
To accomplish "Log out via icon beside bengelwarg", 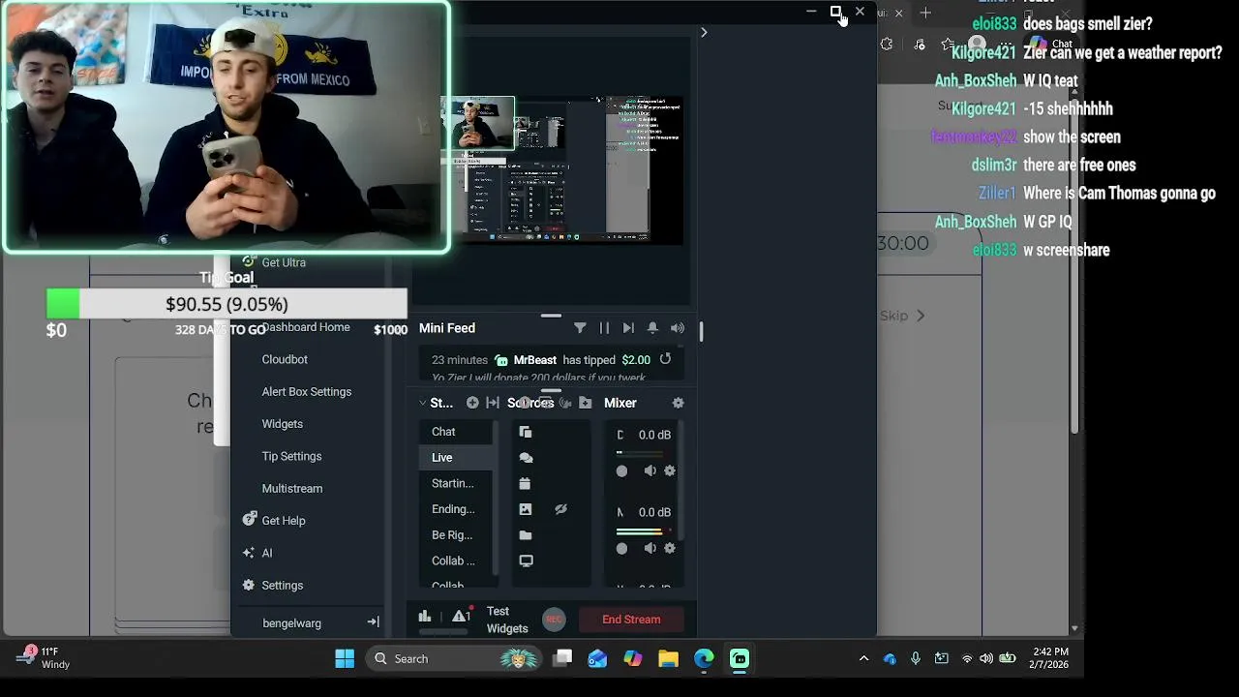I will pyautogui.click(x=373, y=622).
